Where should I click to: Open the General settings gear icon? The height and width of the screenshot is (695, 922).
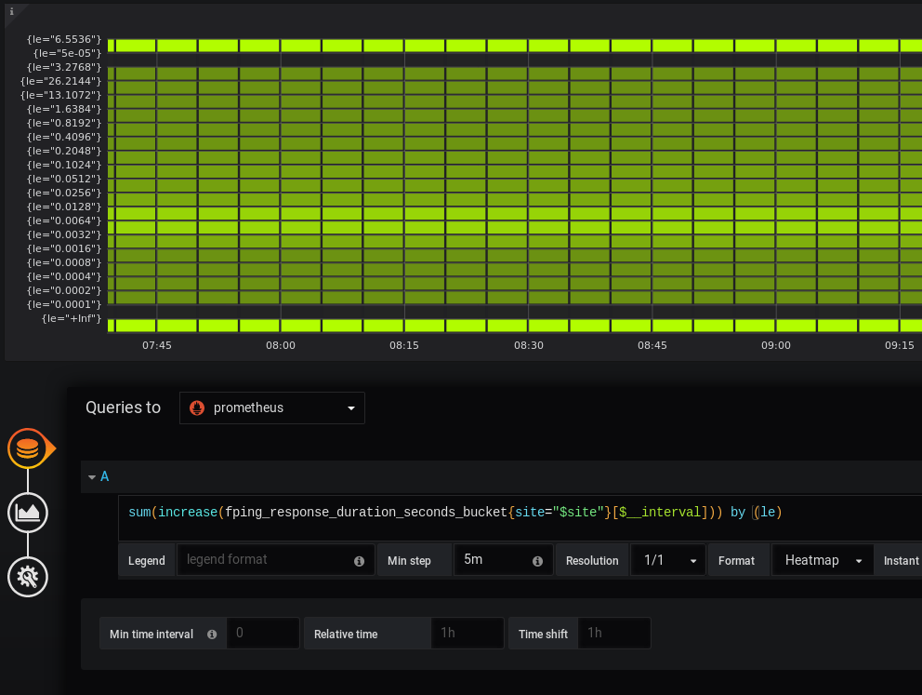(x=28, y=577)
